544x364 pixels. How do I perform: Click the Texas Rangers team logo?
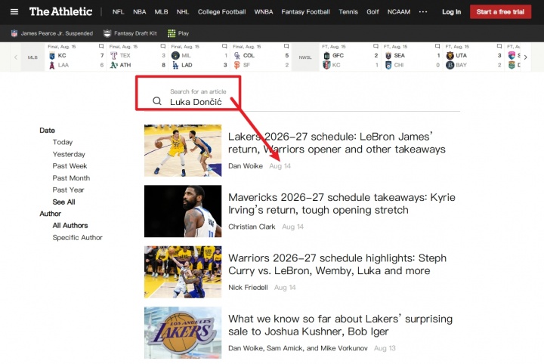(114, 55)
